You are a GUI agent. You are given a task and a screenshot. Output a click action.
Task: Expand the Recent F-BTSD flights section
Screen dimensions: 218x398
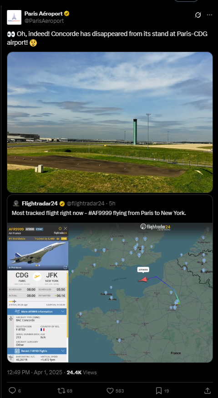click(x=37, y=351)
